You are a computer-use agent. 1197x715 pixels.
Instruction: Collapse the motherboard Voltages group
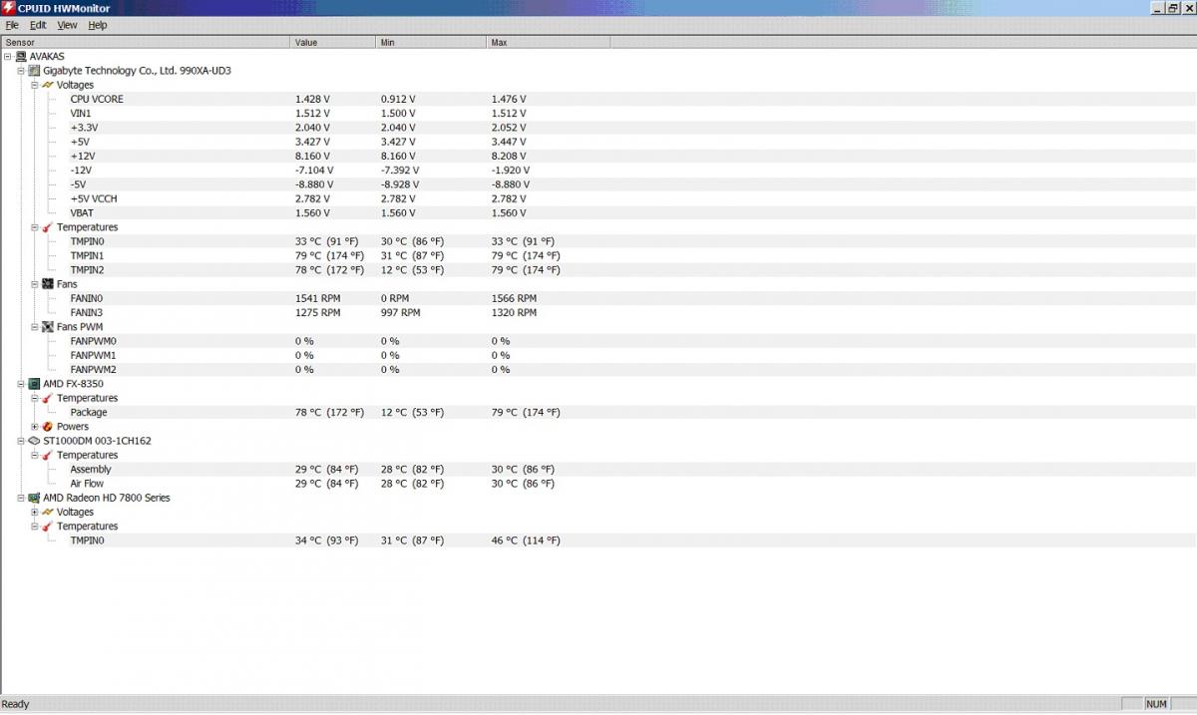point(34,85)
